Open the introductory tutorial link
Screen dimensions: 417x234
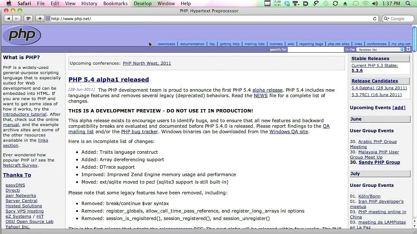click(x=25, y=114)
